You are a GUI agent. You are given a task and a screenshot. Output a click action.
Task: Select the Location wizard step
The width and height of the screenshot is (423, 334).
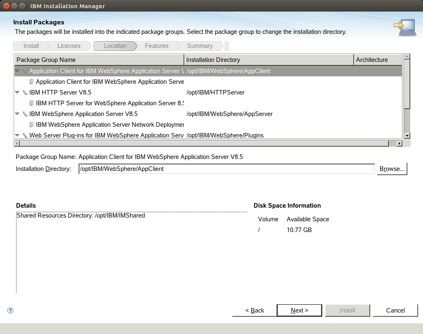(x=115, y=46)
